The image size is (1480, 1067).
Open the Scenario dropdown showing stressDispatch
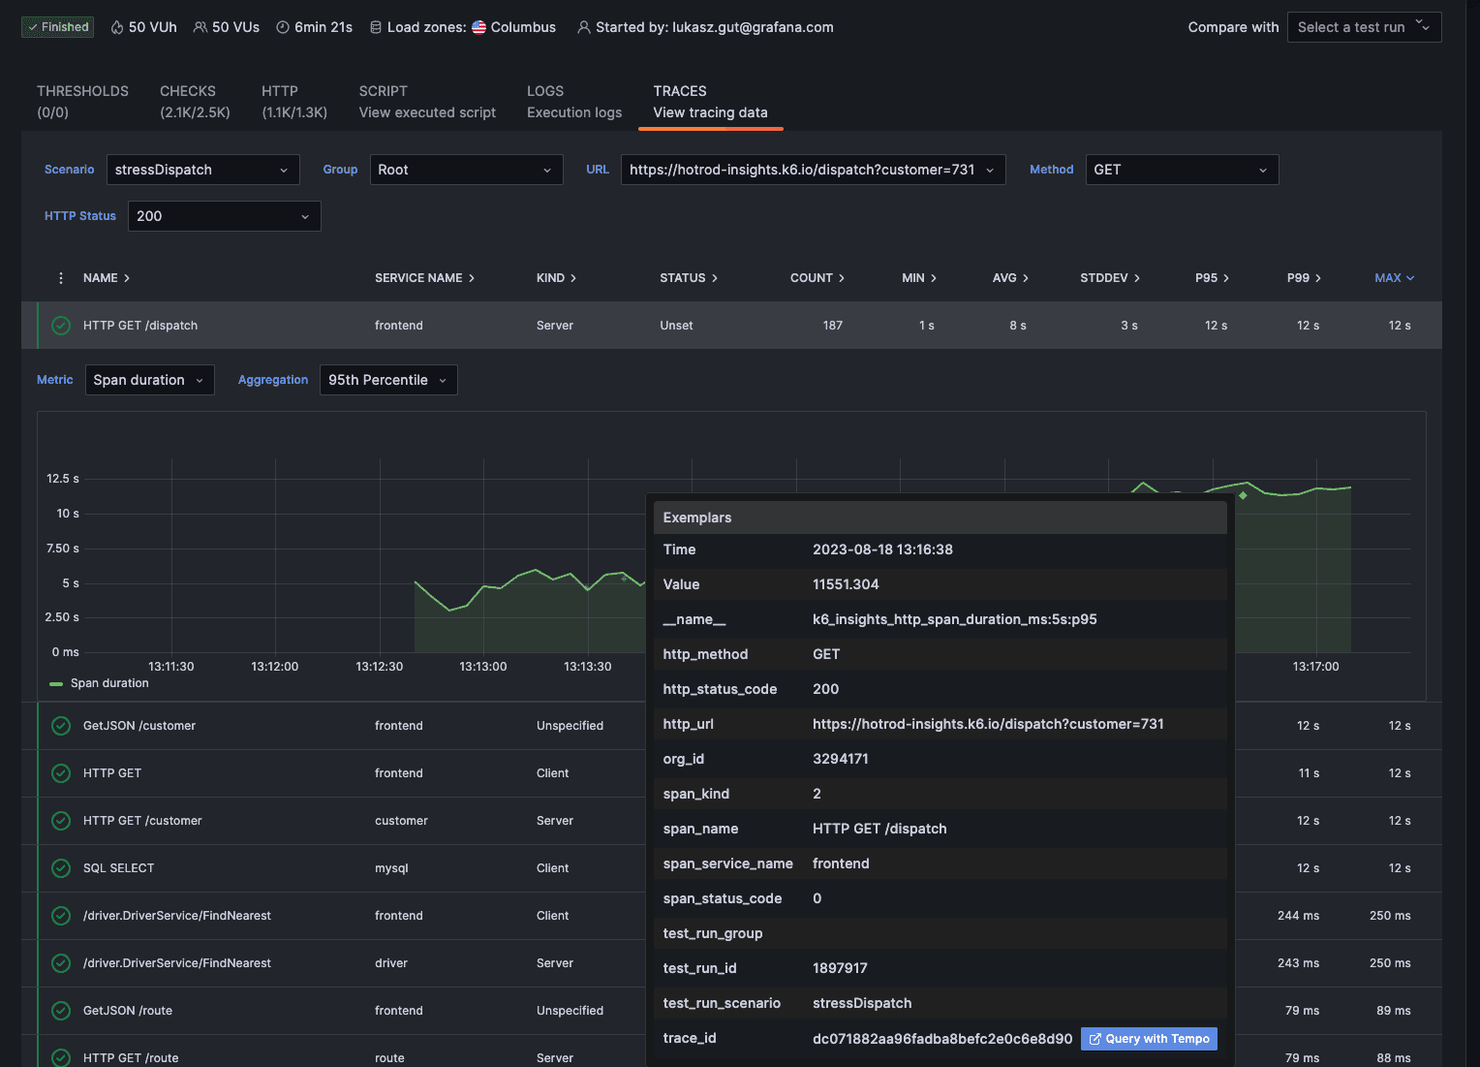tap(202, 170)
